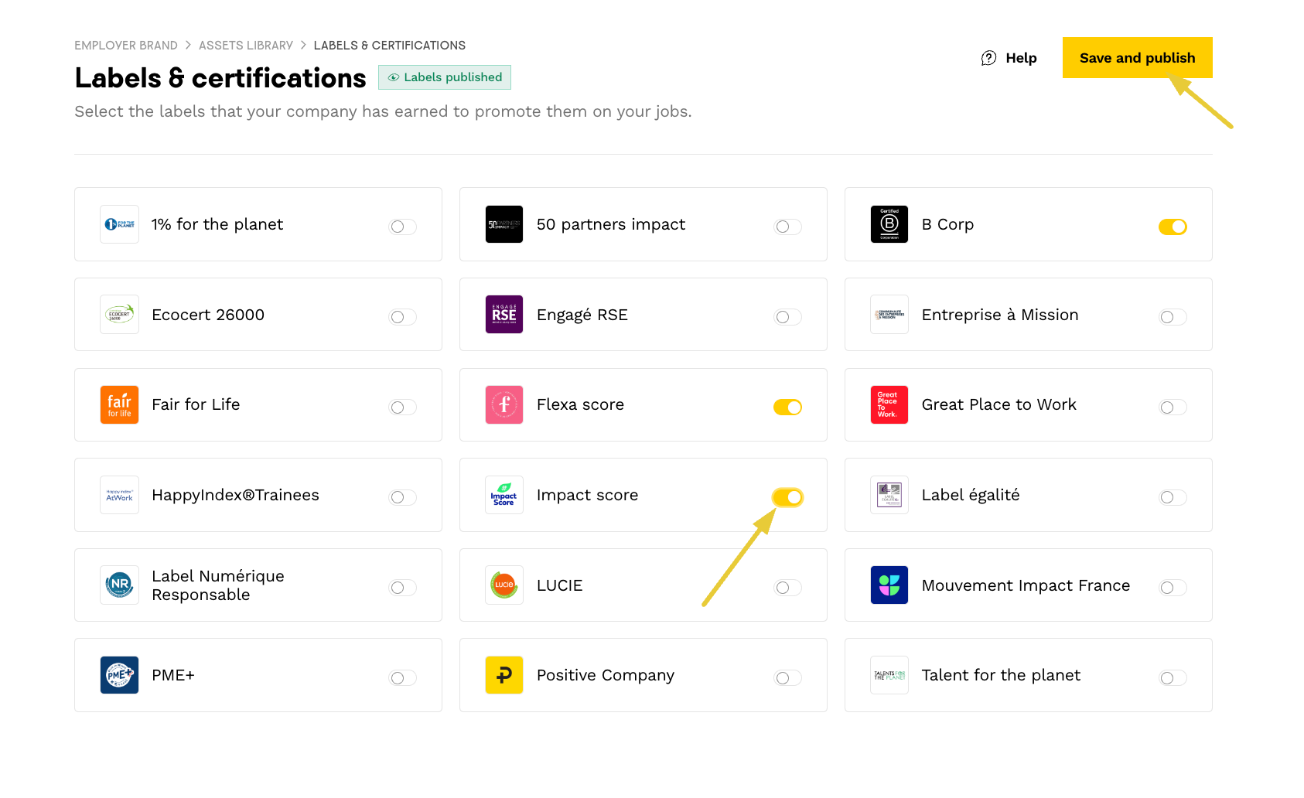This screenshot has height=798, width=1304.
Task: Go to Employer Brand breadcrumb
Action: pyautogui.click(x=126, y=46)
